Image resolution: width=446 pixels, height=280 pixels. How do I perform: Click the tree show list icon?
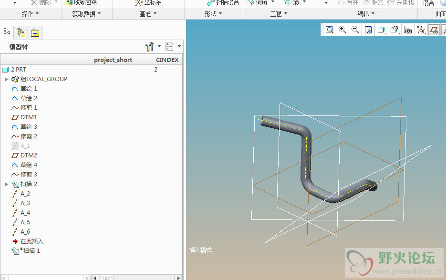(x=169, y=46)
